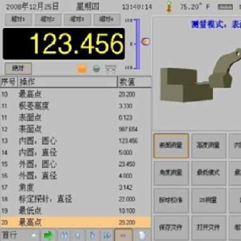Select the 表面点 row with value 0.123
Viewport: 241px width, 241px height.
(x=75, y=117)
